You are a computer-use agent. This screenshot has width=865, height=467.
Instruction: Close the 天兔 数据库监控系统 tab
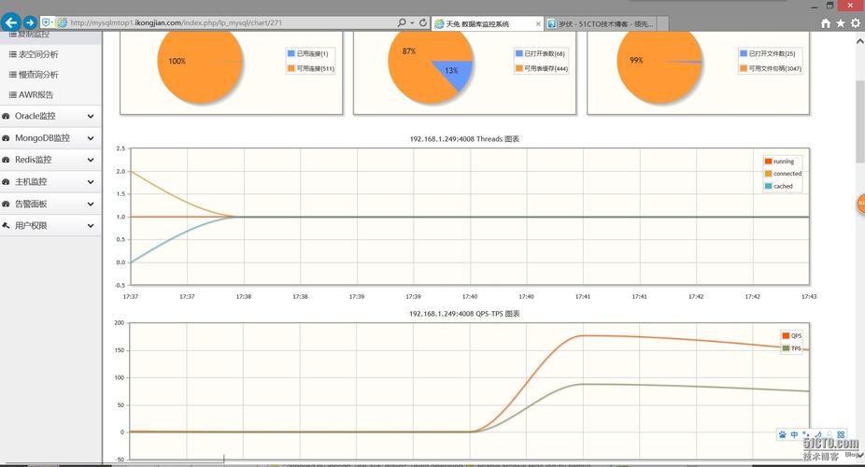point(538,23)
